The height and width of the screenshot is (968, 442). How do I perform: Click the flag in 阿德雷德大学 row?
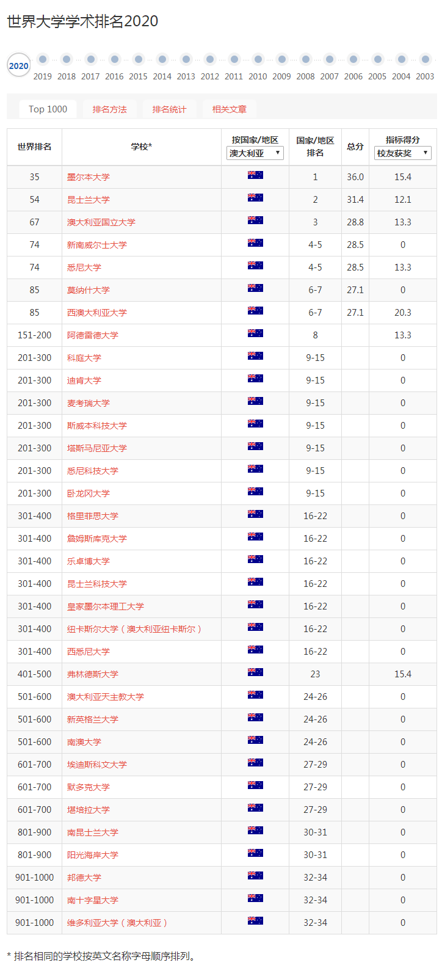[x=255, y=333]
